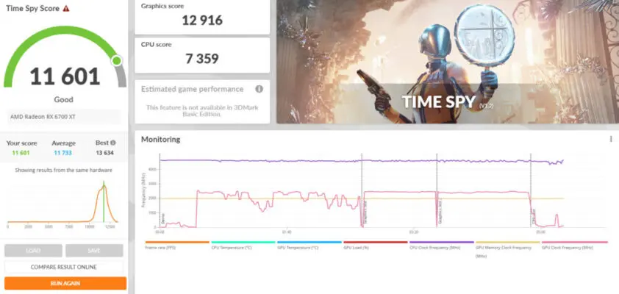Viewport: 619px width, 294px height.
Task: Click the Time Spy Score heading
Action: [33, 8]
